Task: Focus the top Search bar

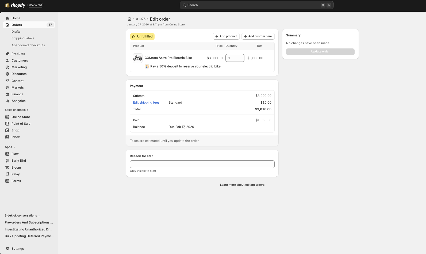Action: coord(257,5)
